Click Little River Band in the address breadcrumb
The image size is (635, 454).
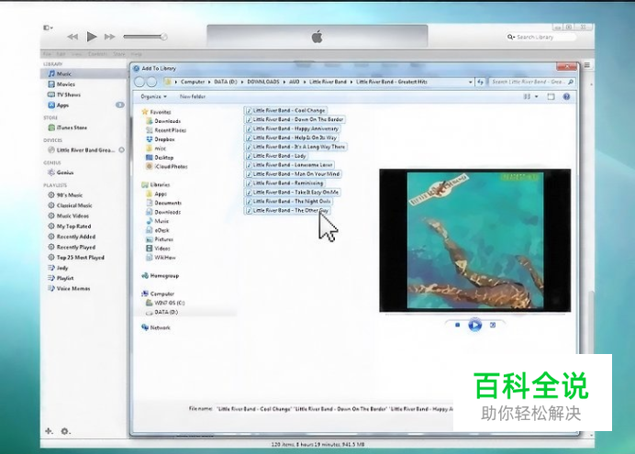(x=328, y=82)
